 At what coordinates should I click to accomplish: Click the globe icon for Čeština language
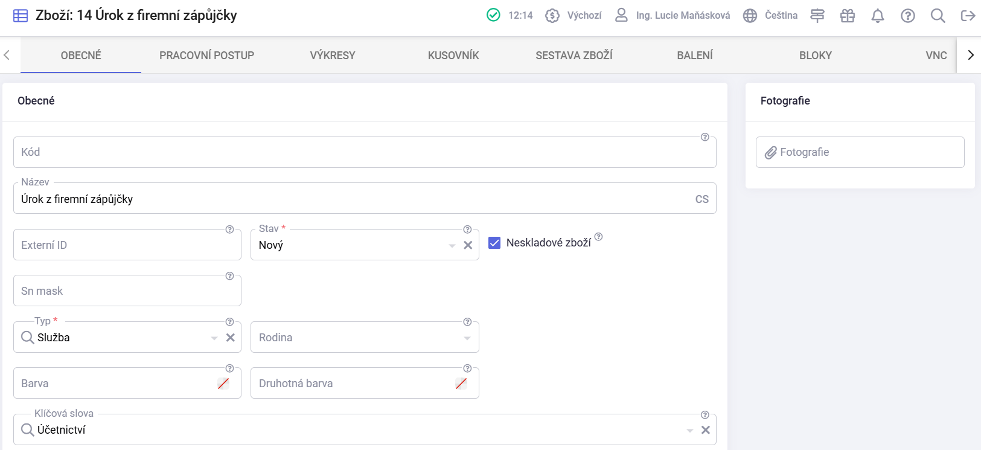click(750, 16)
